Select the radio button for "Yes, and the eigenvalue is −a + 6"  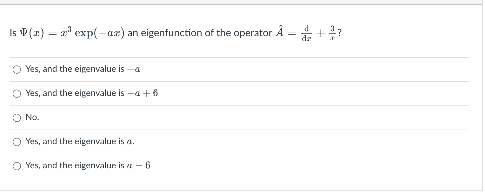click(17, 94)
